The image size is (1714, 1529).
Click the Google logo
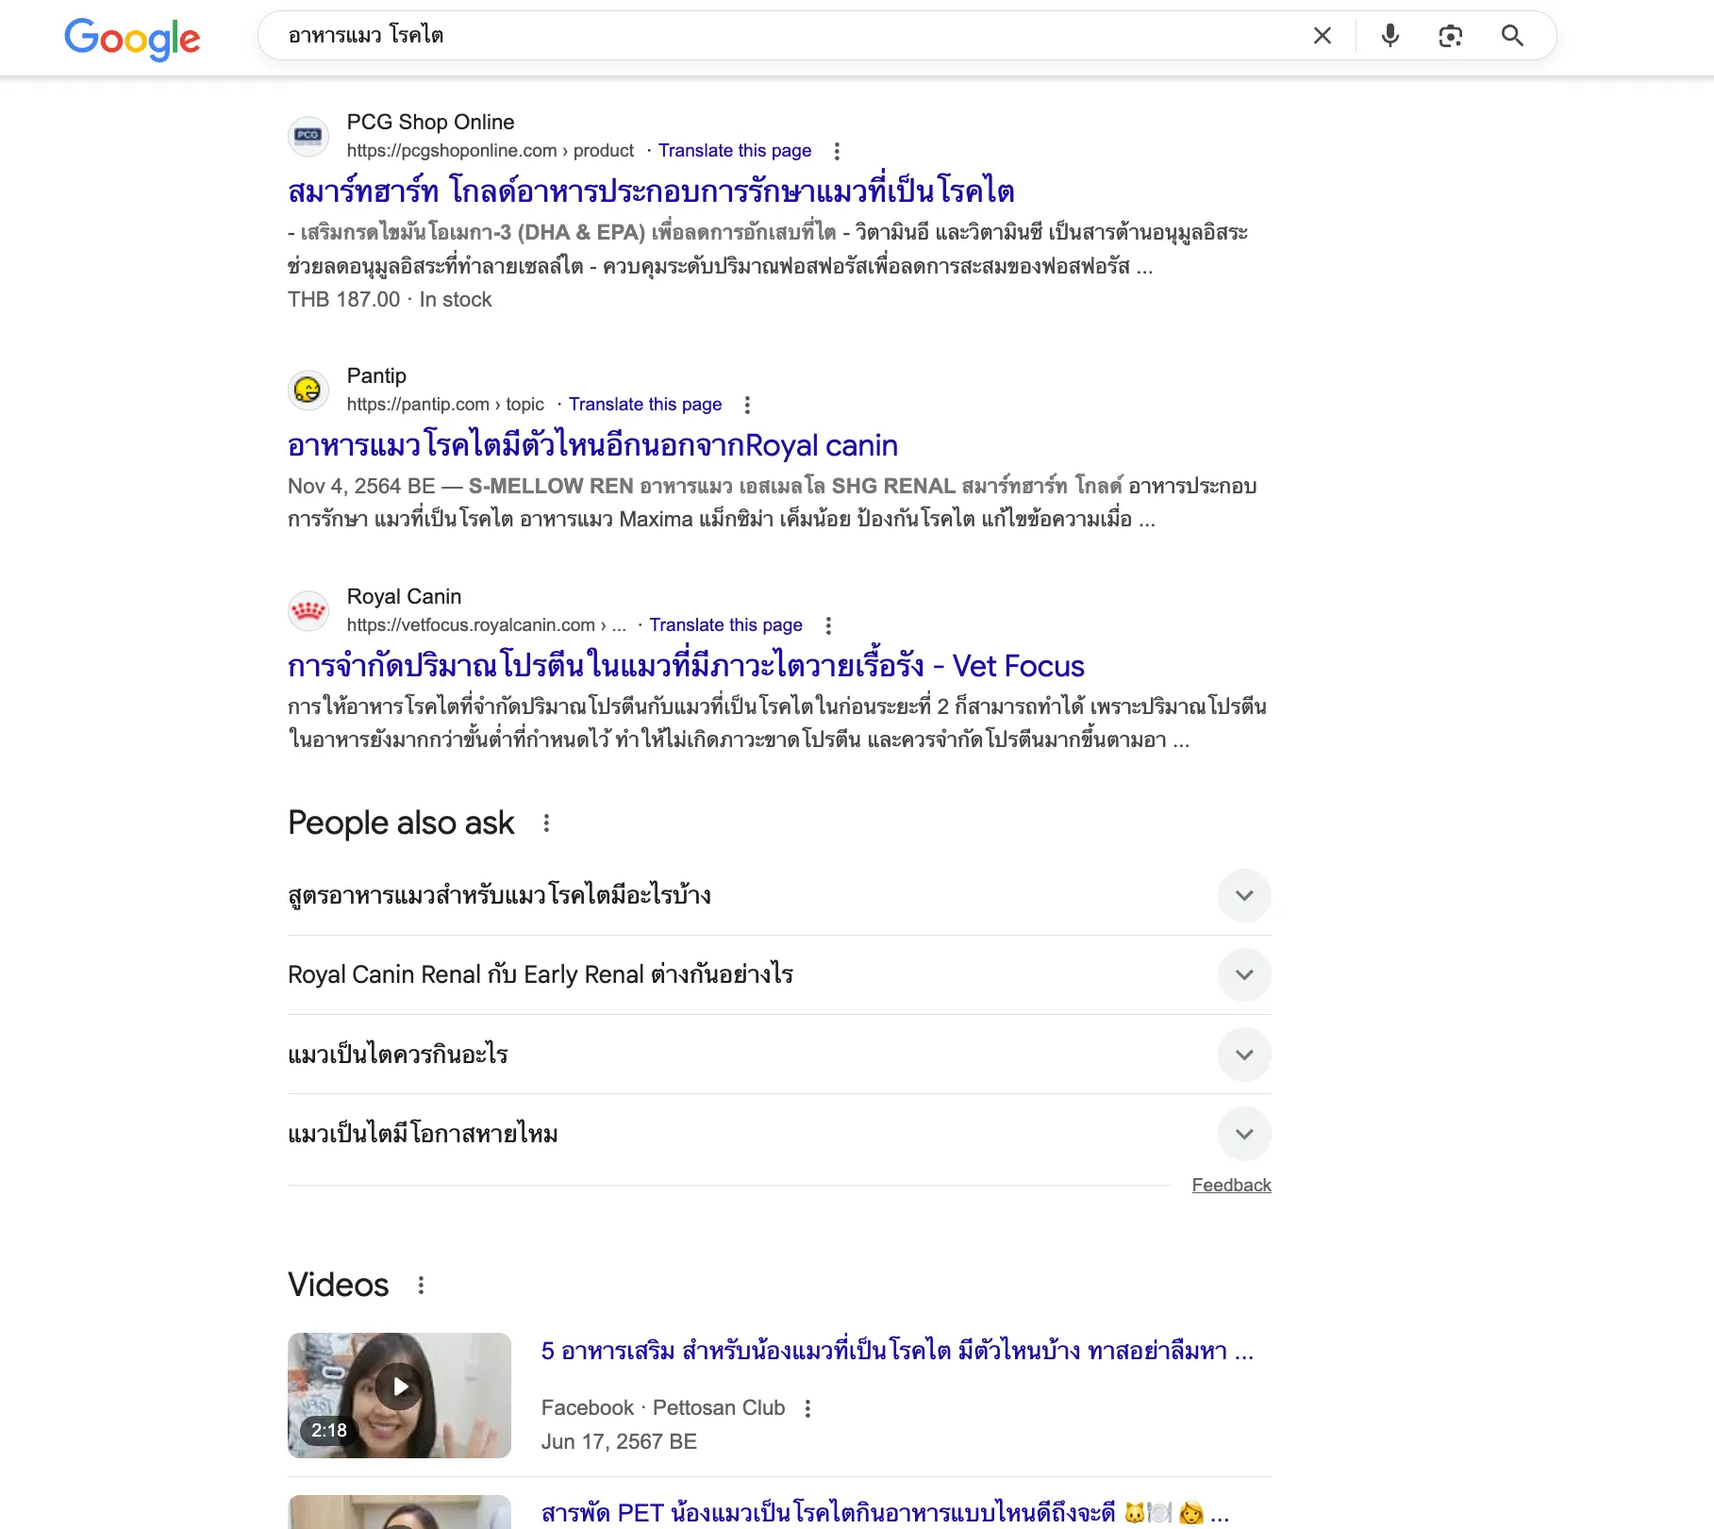132,39
